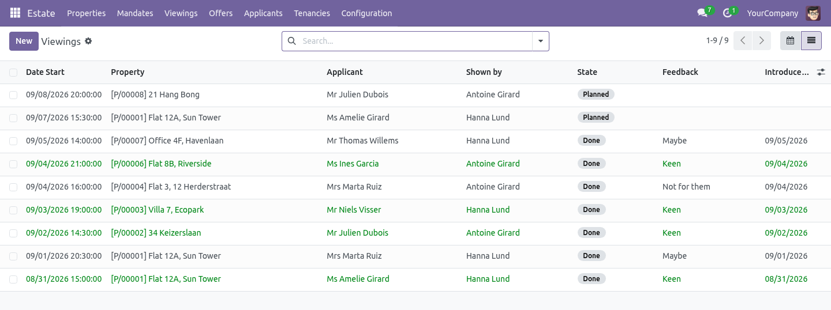Click the 1-9 / 9 pager counter
This screenshot has height=310, width=831.
click(717, 41)
